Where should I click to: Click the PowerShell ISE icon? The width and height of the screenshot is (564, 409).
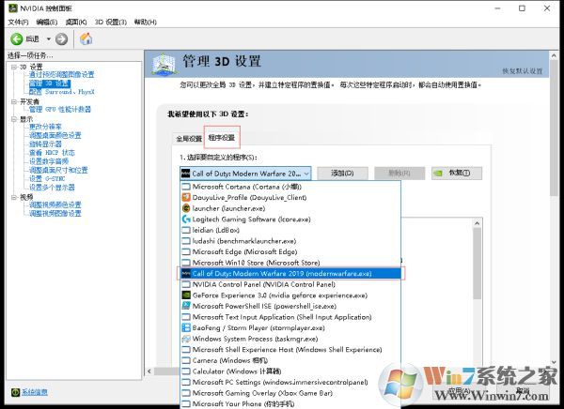(x=186, y=306)
